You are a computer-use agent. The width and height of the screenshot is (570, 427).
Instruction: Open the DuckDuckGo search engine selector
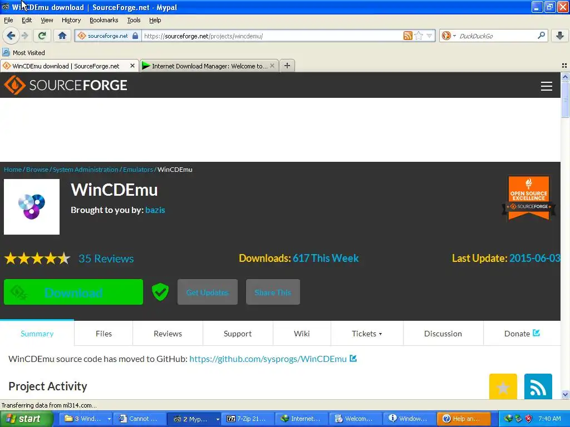[449, 36]
